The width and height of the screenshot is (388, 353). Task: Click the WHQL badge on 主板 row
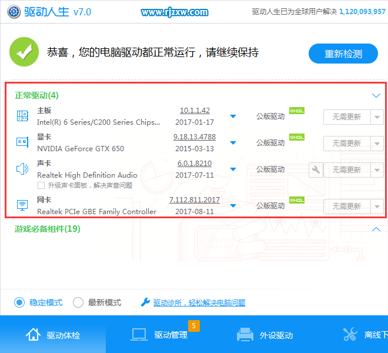point(297,111)
